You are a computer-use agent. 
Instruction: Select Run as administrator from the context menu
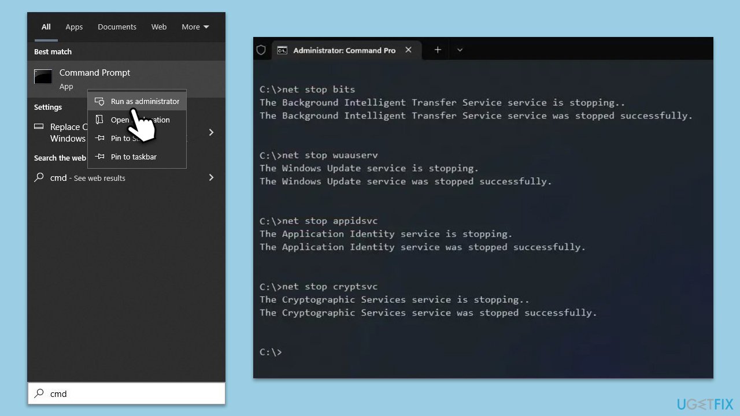(x=145, y=101)
